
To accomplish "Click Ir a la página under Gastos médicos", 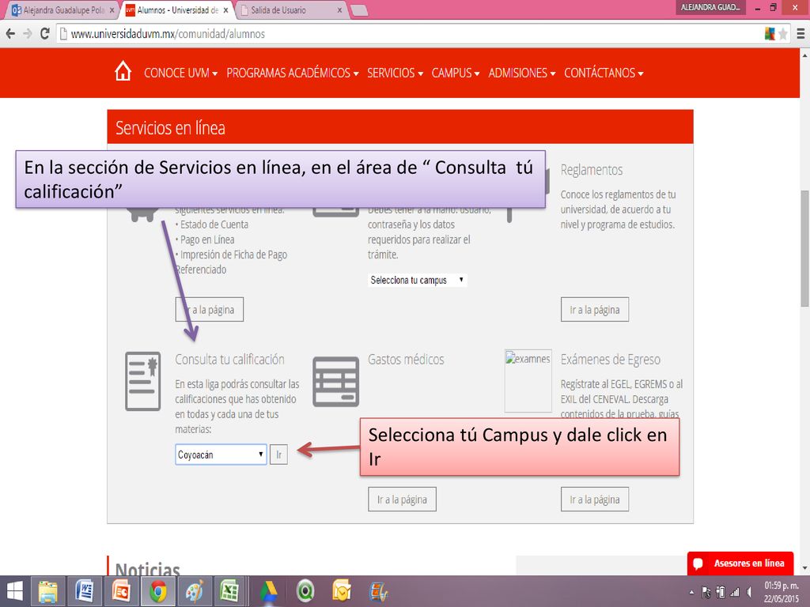I will [402, 500].
